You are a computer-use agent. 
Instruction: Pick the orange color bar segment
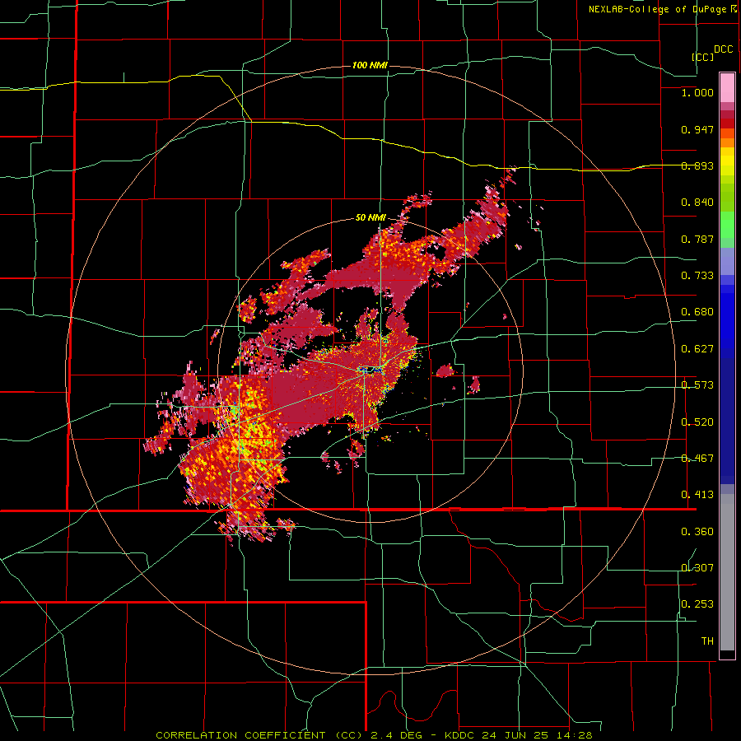coord(727,142)
